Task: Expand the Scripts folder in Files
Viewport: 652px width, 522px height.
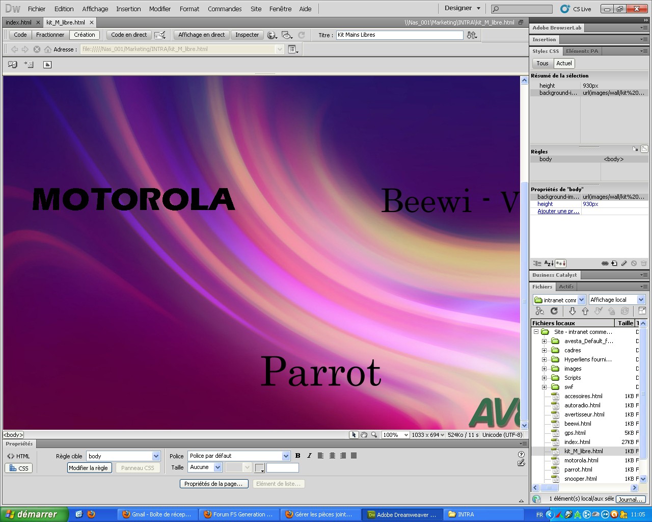Action: click(x=544, y=378)
